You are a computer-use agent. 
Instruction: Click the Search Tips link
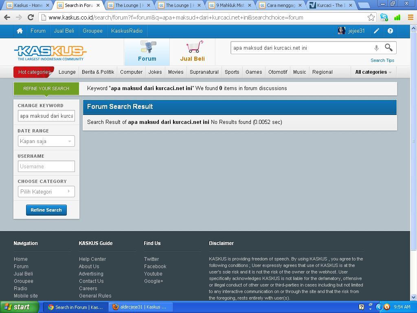[382, 60]
